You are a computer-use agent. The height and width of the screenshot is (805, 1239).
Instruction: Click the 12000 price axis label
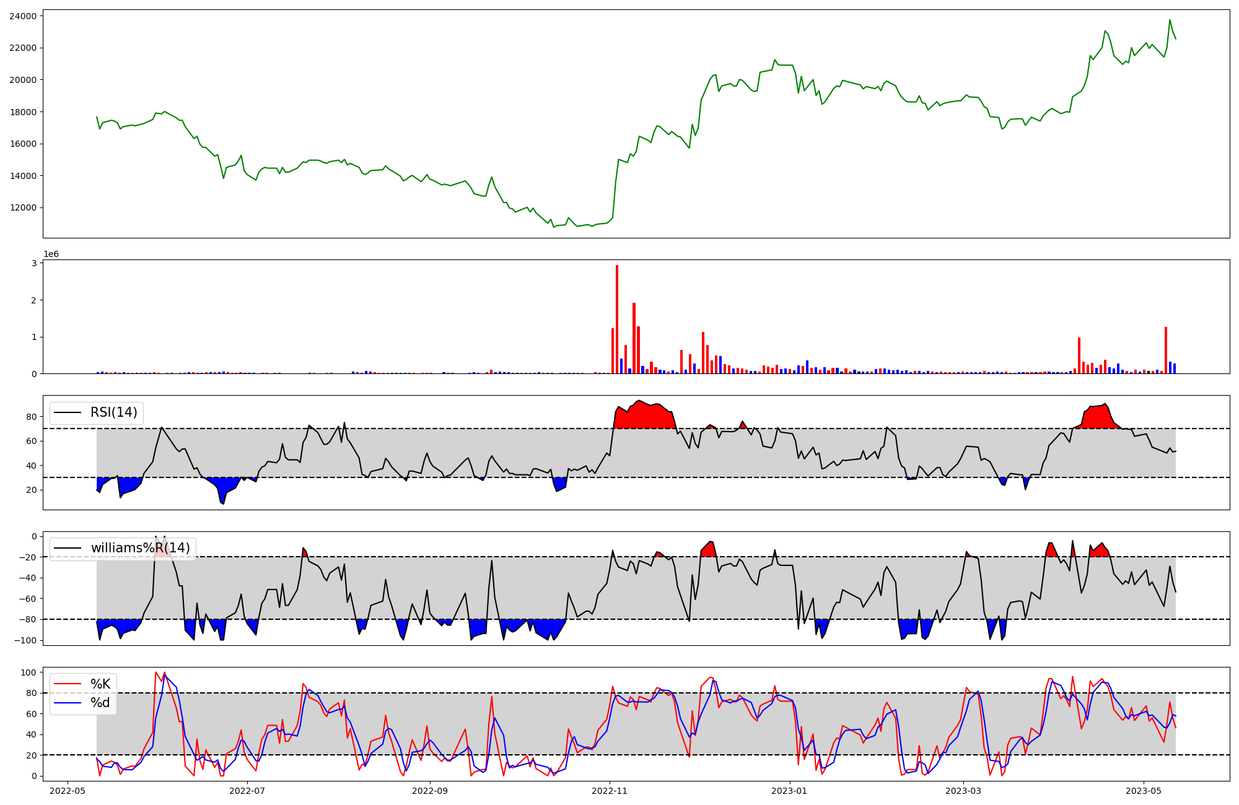click(x=22, y=208)
